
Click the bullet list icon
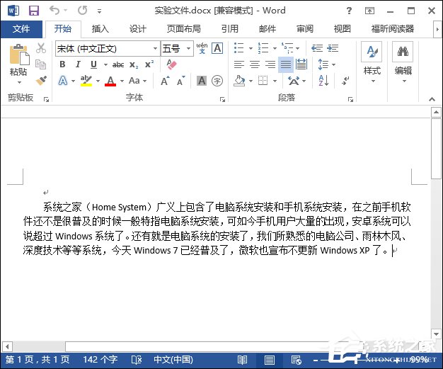click(238, 48)
